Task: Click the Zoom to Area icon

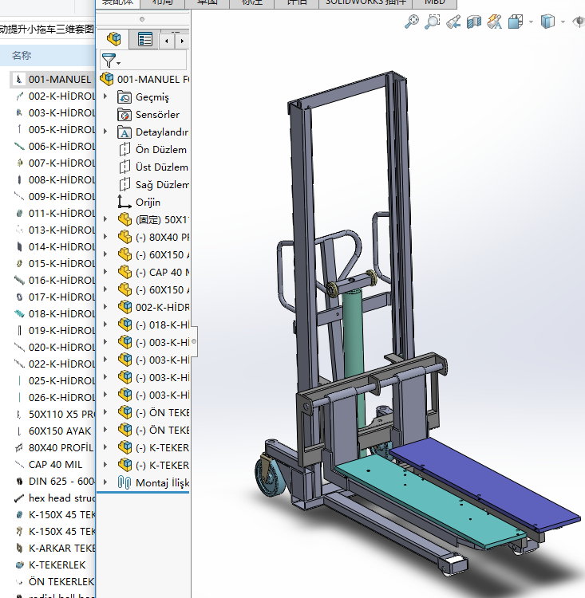Action: pos(433,22)
